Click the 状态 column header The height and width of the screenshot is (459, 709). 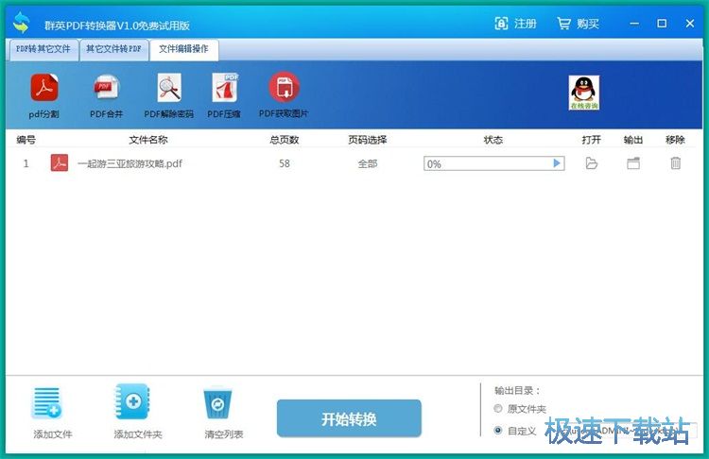(493, 140)
